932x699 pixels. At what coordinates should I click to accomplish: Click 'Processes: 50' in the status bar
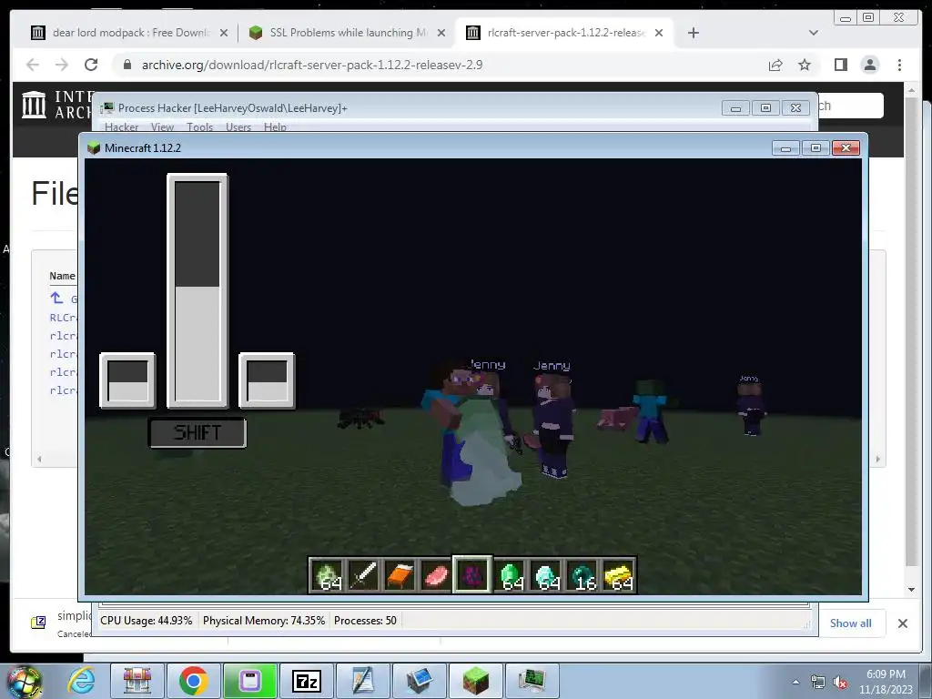365,621
